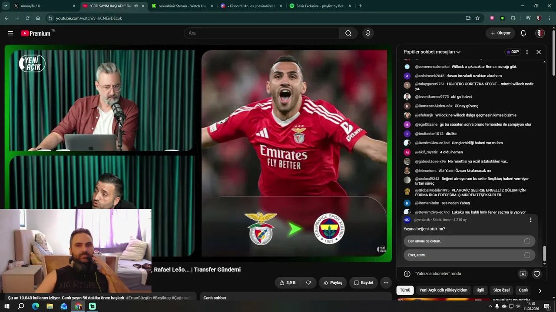The width and height of the screenshot is (556, 312).
Task: Mute the YouTube tab audio indicator
Action: pyautogui.click(x=136, y=6)
